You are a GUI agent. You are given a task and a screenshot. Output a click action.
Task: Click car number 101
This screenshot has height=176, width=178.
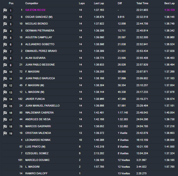pos(20,160)
